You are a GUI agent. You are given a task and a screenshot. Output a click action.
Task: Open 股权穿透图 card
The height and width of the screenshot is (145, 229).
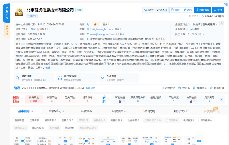[76, 78]
